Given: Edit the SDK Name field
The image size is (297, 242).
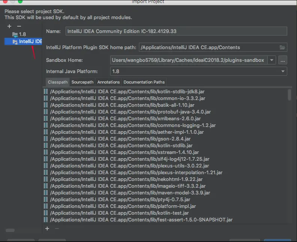Looking at the screenshot, I should 176,31.
